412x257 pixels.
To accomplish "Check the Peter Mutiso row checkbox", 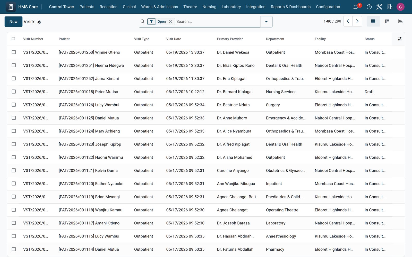I will pos(14,91).
